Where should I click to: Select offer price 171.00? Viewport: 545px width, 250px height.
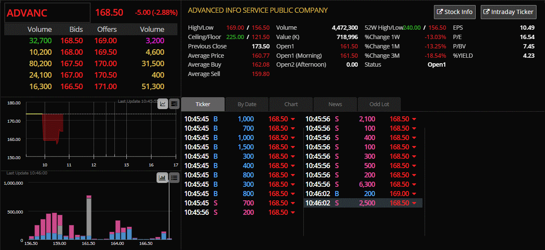(x=106, y=86)
